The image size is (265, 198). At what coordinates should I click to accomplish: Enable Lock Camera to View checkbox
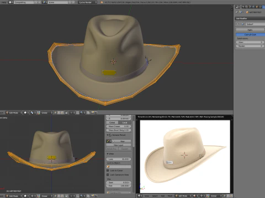point(108,174)
